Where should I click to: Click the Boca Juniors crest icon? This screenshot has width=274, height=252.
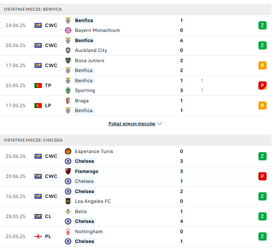(68, 61)
